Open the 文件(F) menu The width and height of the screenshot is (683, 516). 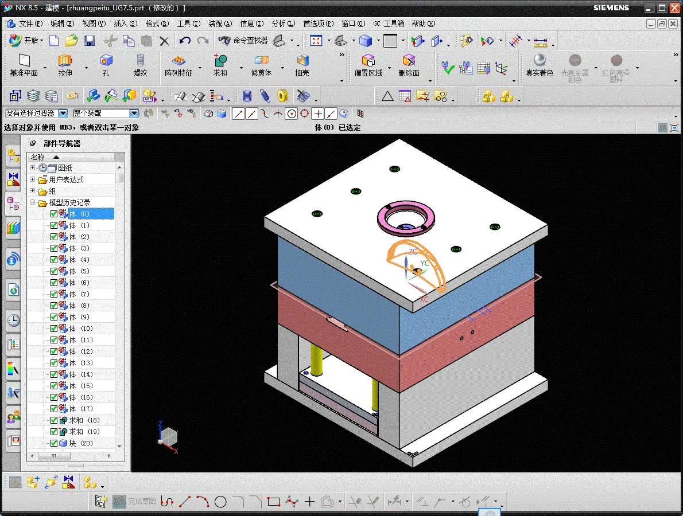(x=30, y=24)
